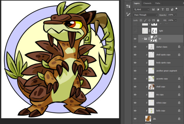This screenshot has height=124, width=184.
Task: Hide the shell spots copy layer
Action: pos(135,55)
